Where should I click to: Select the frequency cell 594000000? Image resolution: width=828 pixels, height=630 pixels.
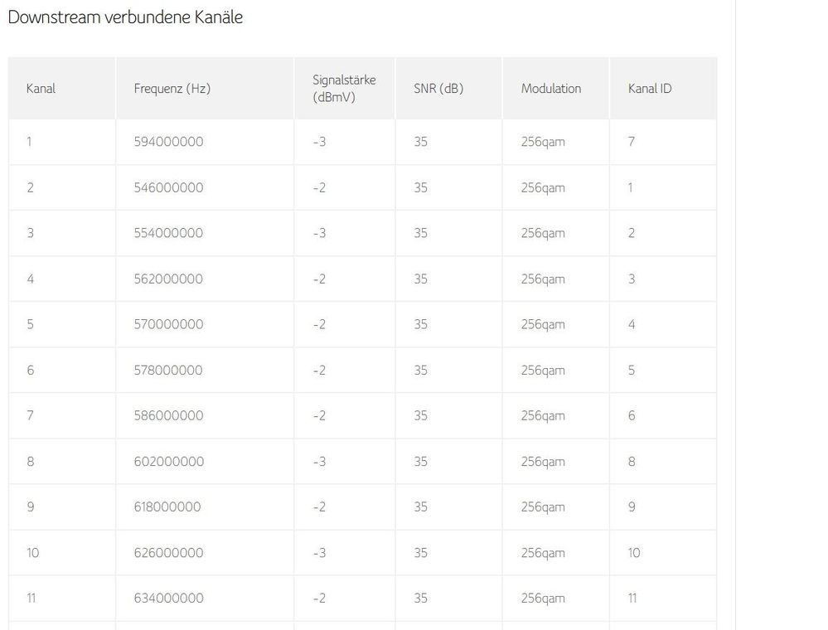(x=168, y=142)
